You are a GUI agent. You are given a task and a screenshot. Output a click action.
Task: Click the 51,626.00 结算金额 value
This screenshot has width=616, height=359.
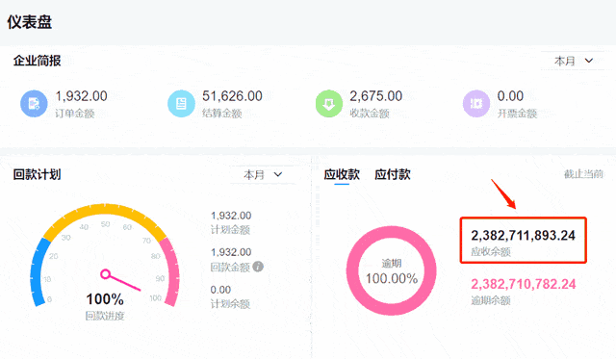pos(232,96)
